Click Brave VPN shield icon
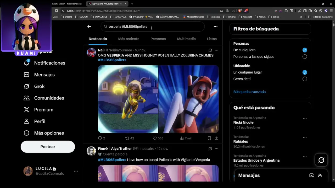335x188 pixels. [321, 11]
